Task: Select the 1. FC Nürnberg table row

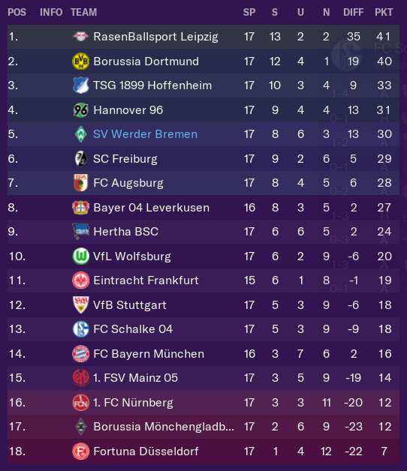Action: click(203, 403)
